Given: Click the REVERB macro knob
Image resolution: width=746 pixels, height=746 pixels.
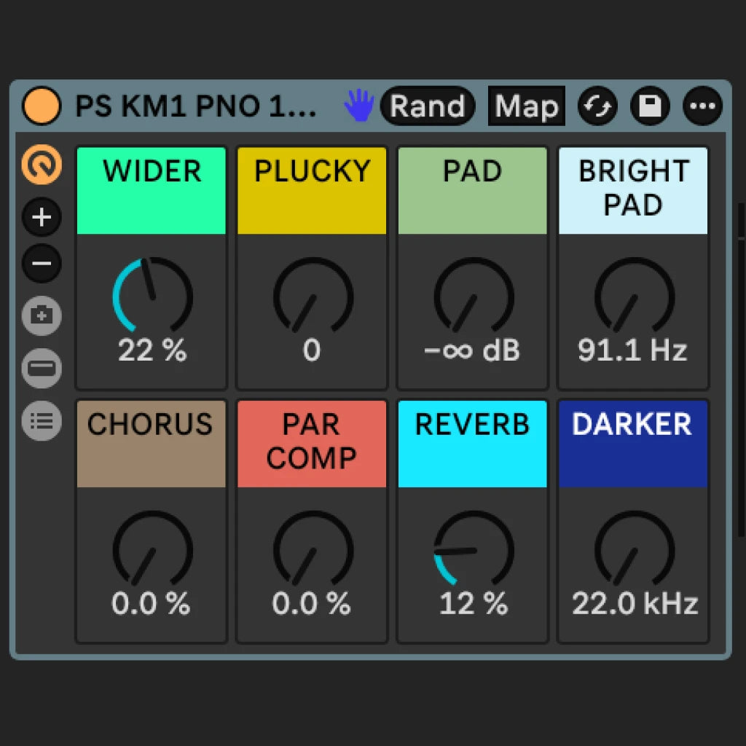Looking at the screenshot, I should (472, 550).
